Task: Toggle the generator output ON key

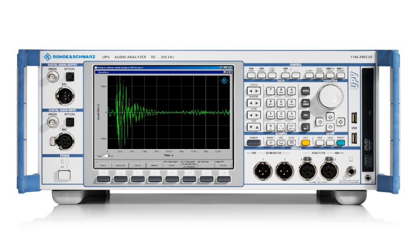Action: pyautogui.click(x=285, y=75)
